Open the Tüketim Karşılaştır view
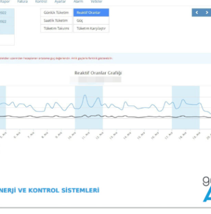The image size is (211, 214). (x=91, y=29)
